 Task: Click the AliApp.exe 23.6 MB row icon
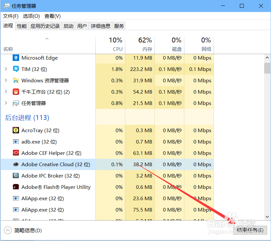[x=16, y=198]
